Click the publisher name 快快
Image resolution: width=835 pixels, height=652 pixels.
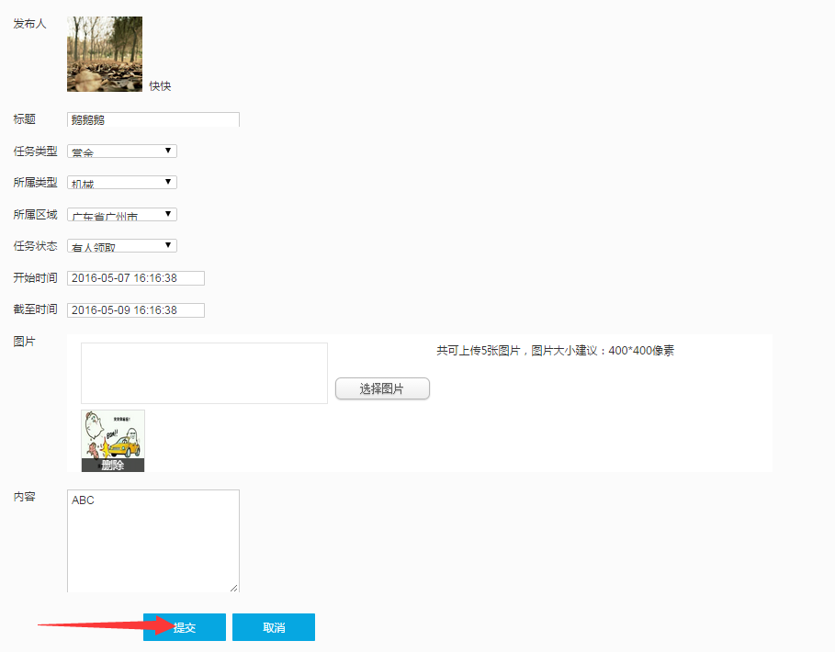[x=160, y=86]
